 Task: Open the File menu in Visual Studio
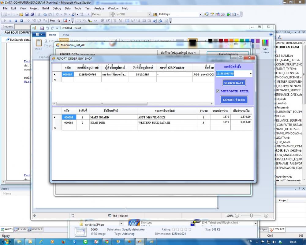coord(5,8)
